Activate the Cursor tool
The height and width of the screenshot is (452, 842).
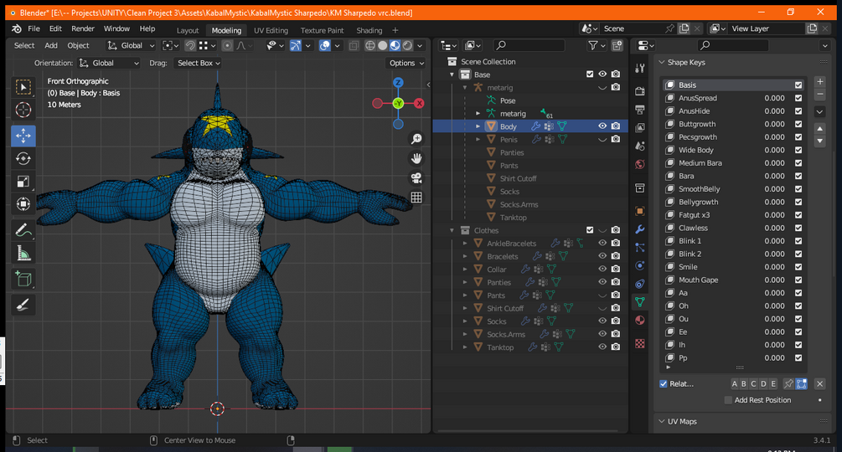23,110
